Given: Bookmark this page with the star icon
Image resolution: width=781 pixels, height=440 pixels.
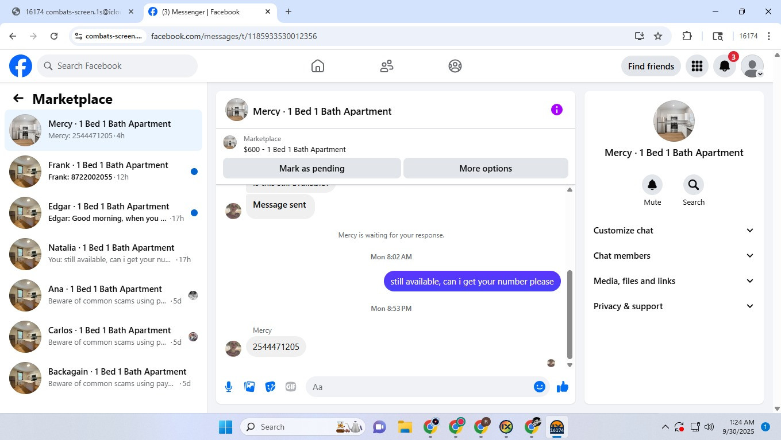Looking at the screenshot, I should pyautogui.click(x=658, y=36).
